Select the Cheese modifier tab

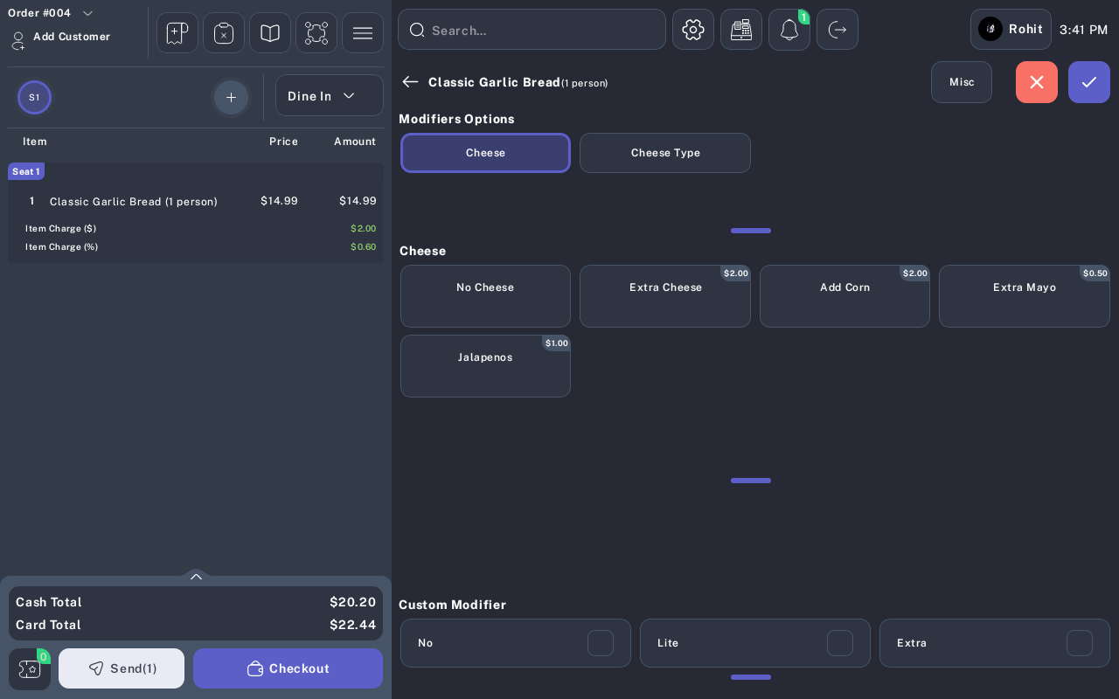pos(485,153)
